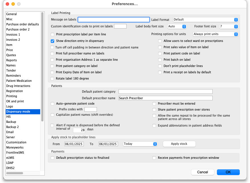Toggle Rotate label 180 degree checkbox
The image size is (250, 183).
click(x=52, y=79)
